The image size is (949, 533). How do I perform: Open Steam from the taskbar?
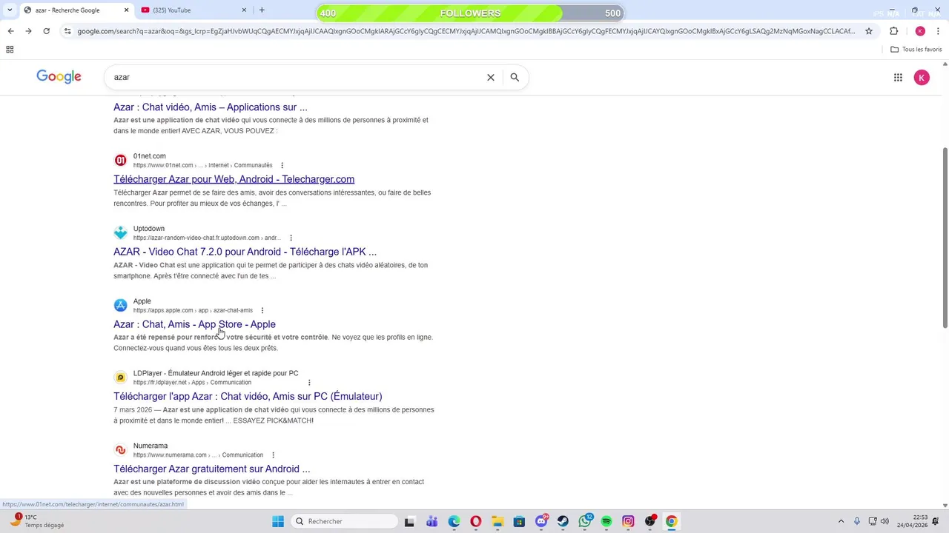point(563,521)
